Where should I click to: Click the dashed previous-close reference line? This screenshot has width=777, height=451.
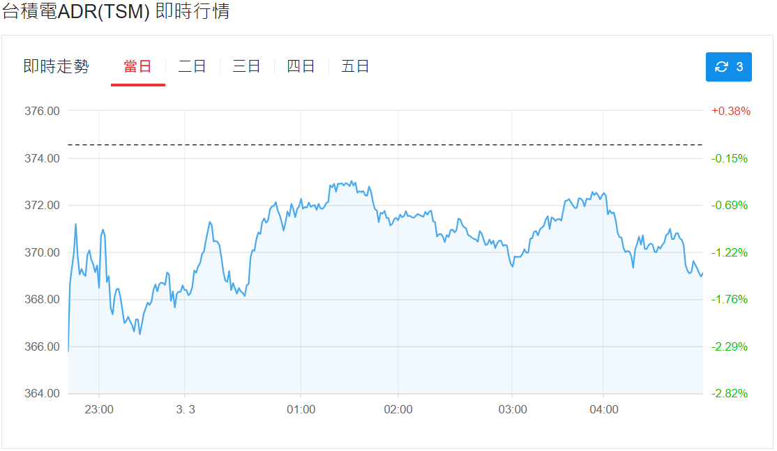pos(385,145)
